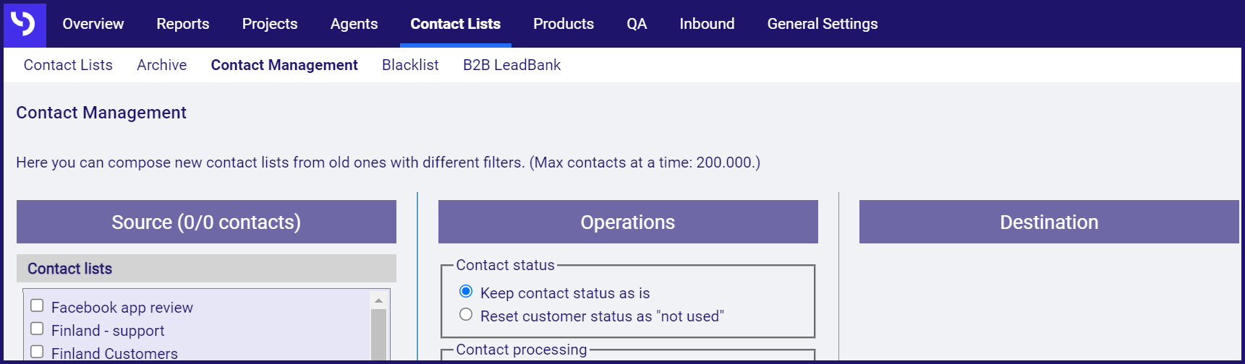Click the app logo icon
The width and height of the screenshot is (1245, 364).
25,24
